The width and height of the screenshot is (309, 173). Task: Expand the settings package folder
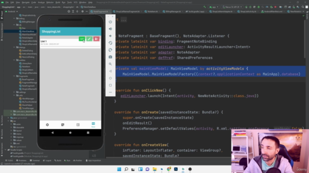pyautogui.click(x=14, y=92)
